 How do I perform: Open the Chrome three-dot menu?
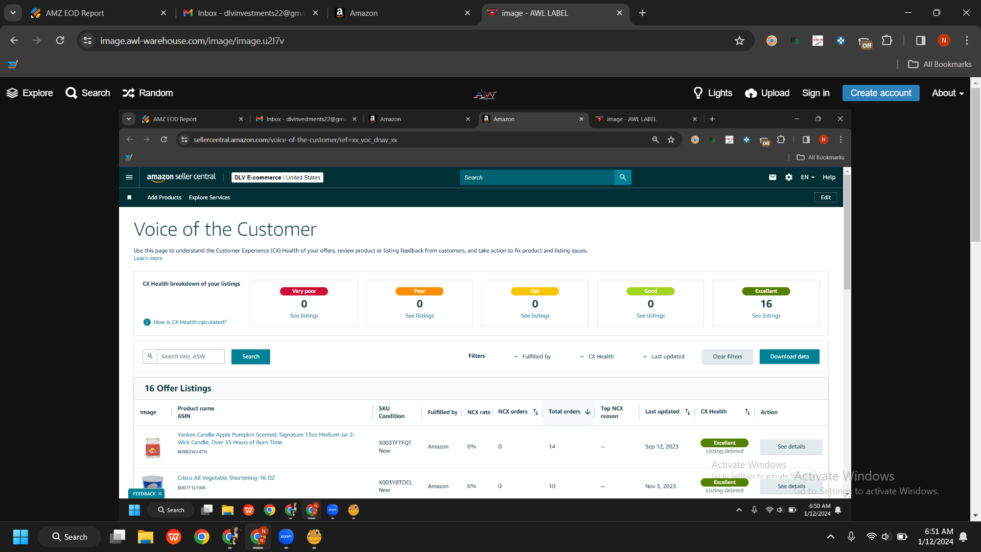pyautogui.click(x=967, y=40)
